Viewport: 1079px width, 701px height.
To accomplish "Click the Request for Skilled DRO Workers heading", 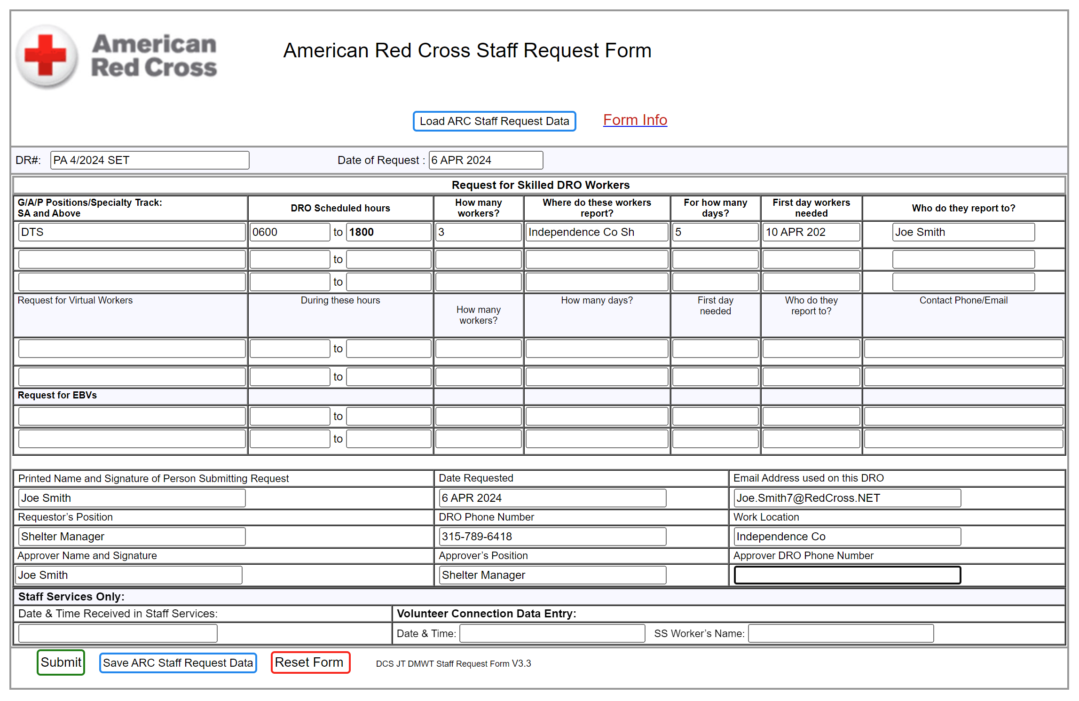I will pyautogui.click(x=541, y=185).
